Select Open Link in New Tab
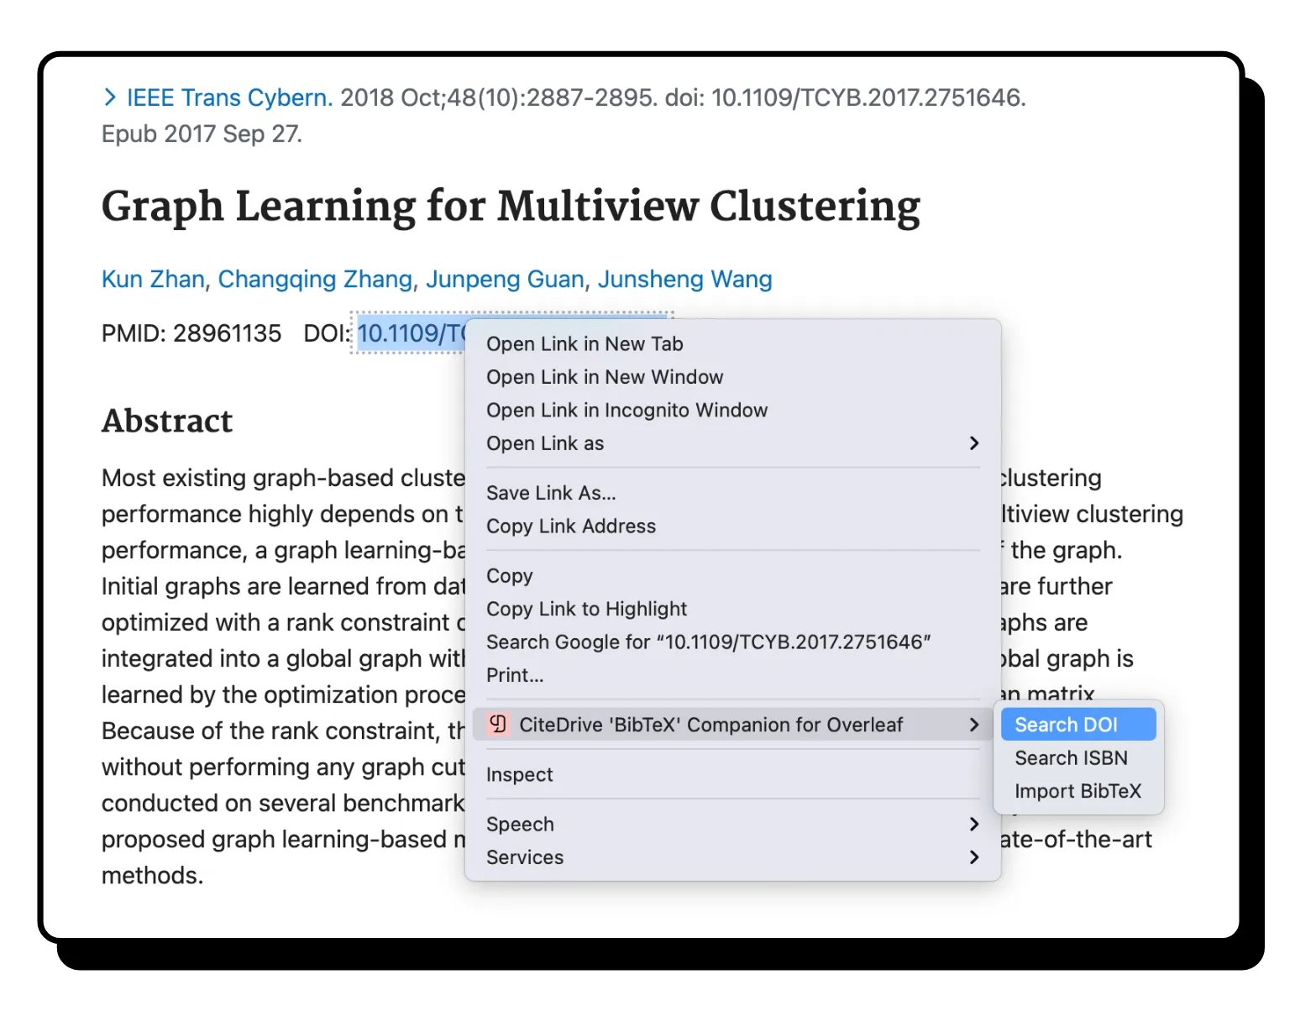1295x1011 pixels. click(x=585, y=344)
